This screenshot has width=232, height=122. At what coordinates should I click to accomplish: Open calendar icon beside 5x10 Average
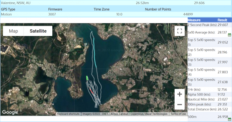pyautogui.click(x=229, y=35)
